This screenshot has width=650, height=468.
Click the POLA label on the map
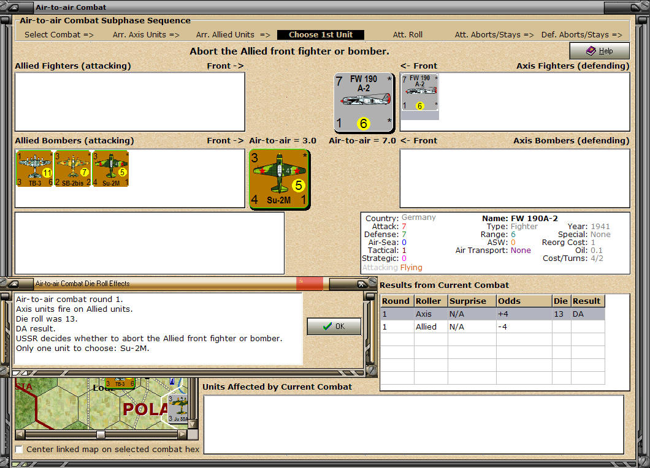coord(146,409)
